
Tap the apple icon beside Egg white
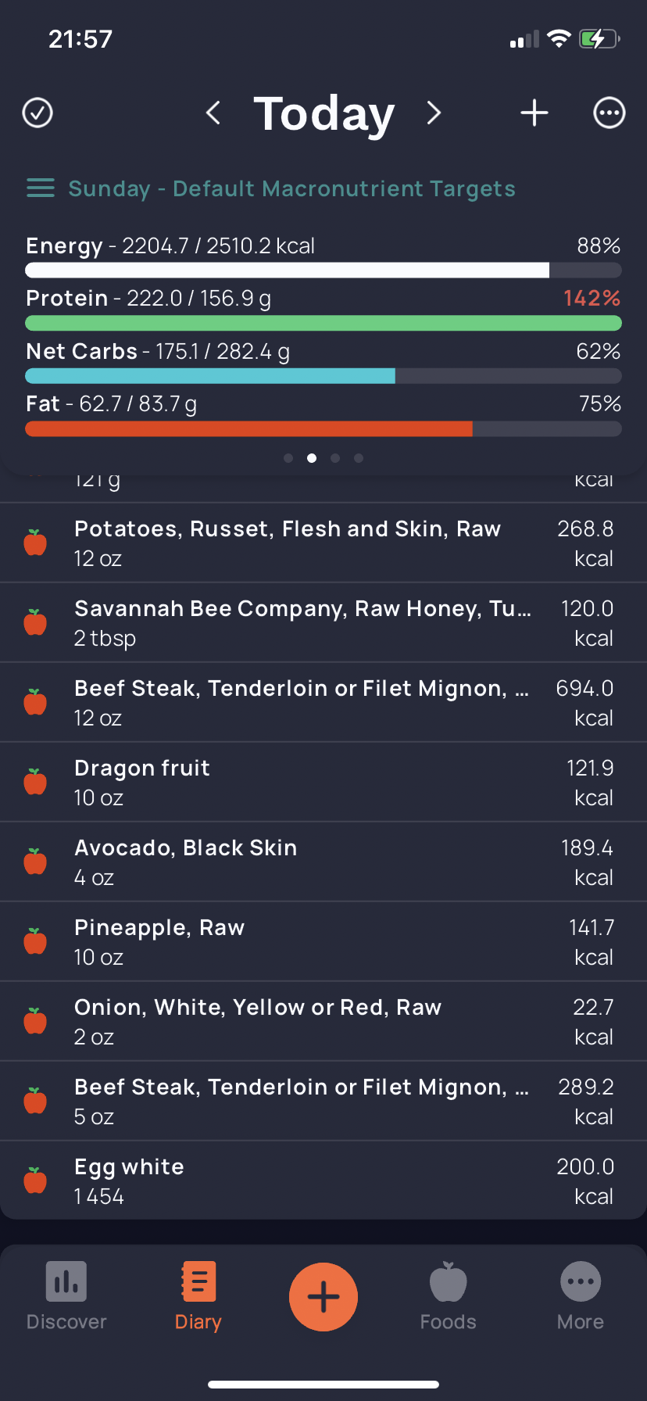tap(35, 1181)
